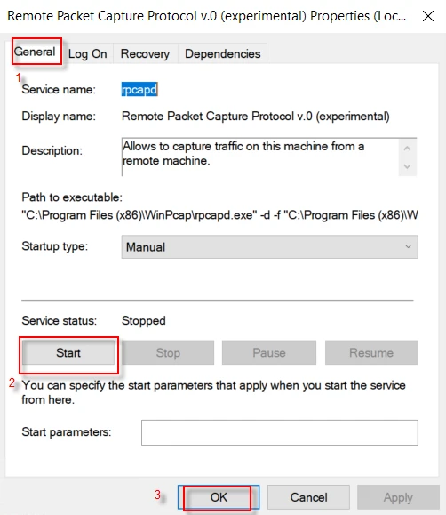
Task: Click the greyed-out Pause button
Action: 269,353
